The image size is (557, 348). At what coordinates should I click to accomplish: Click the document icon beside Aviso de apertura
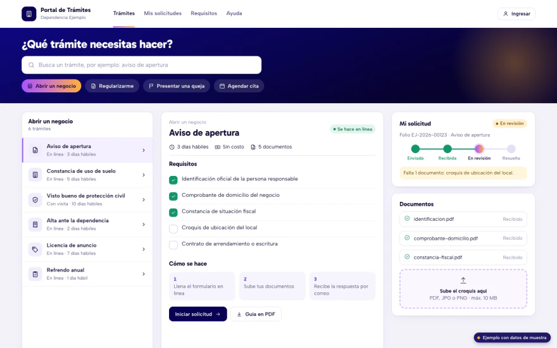(35, 150)
